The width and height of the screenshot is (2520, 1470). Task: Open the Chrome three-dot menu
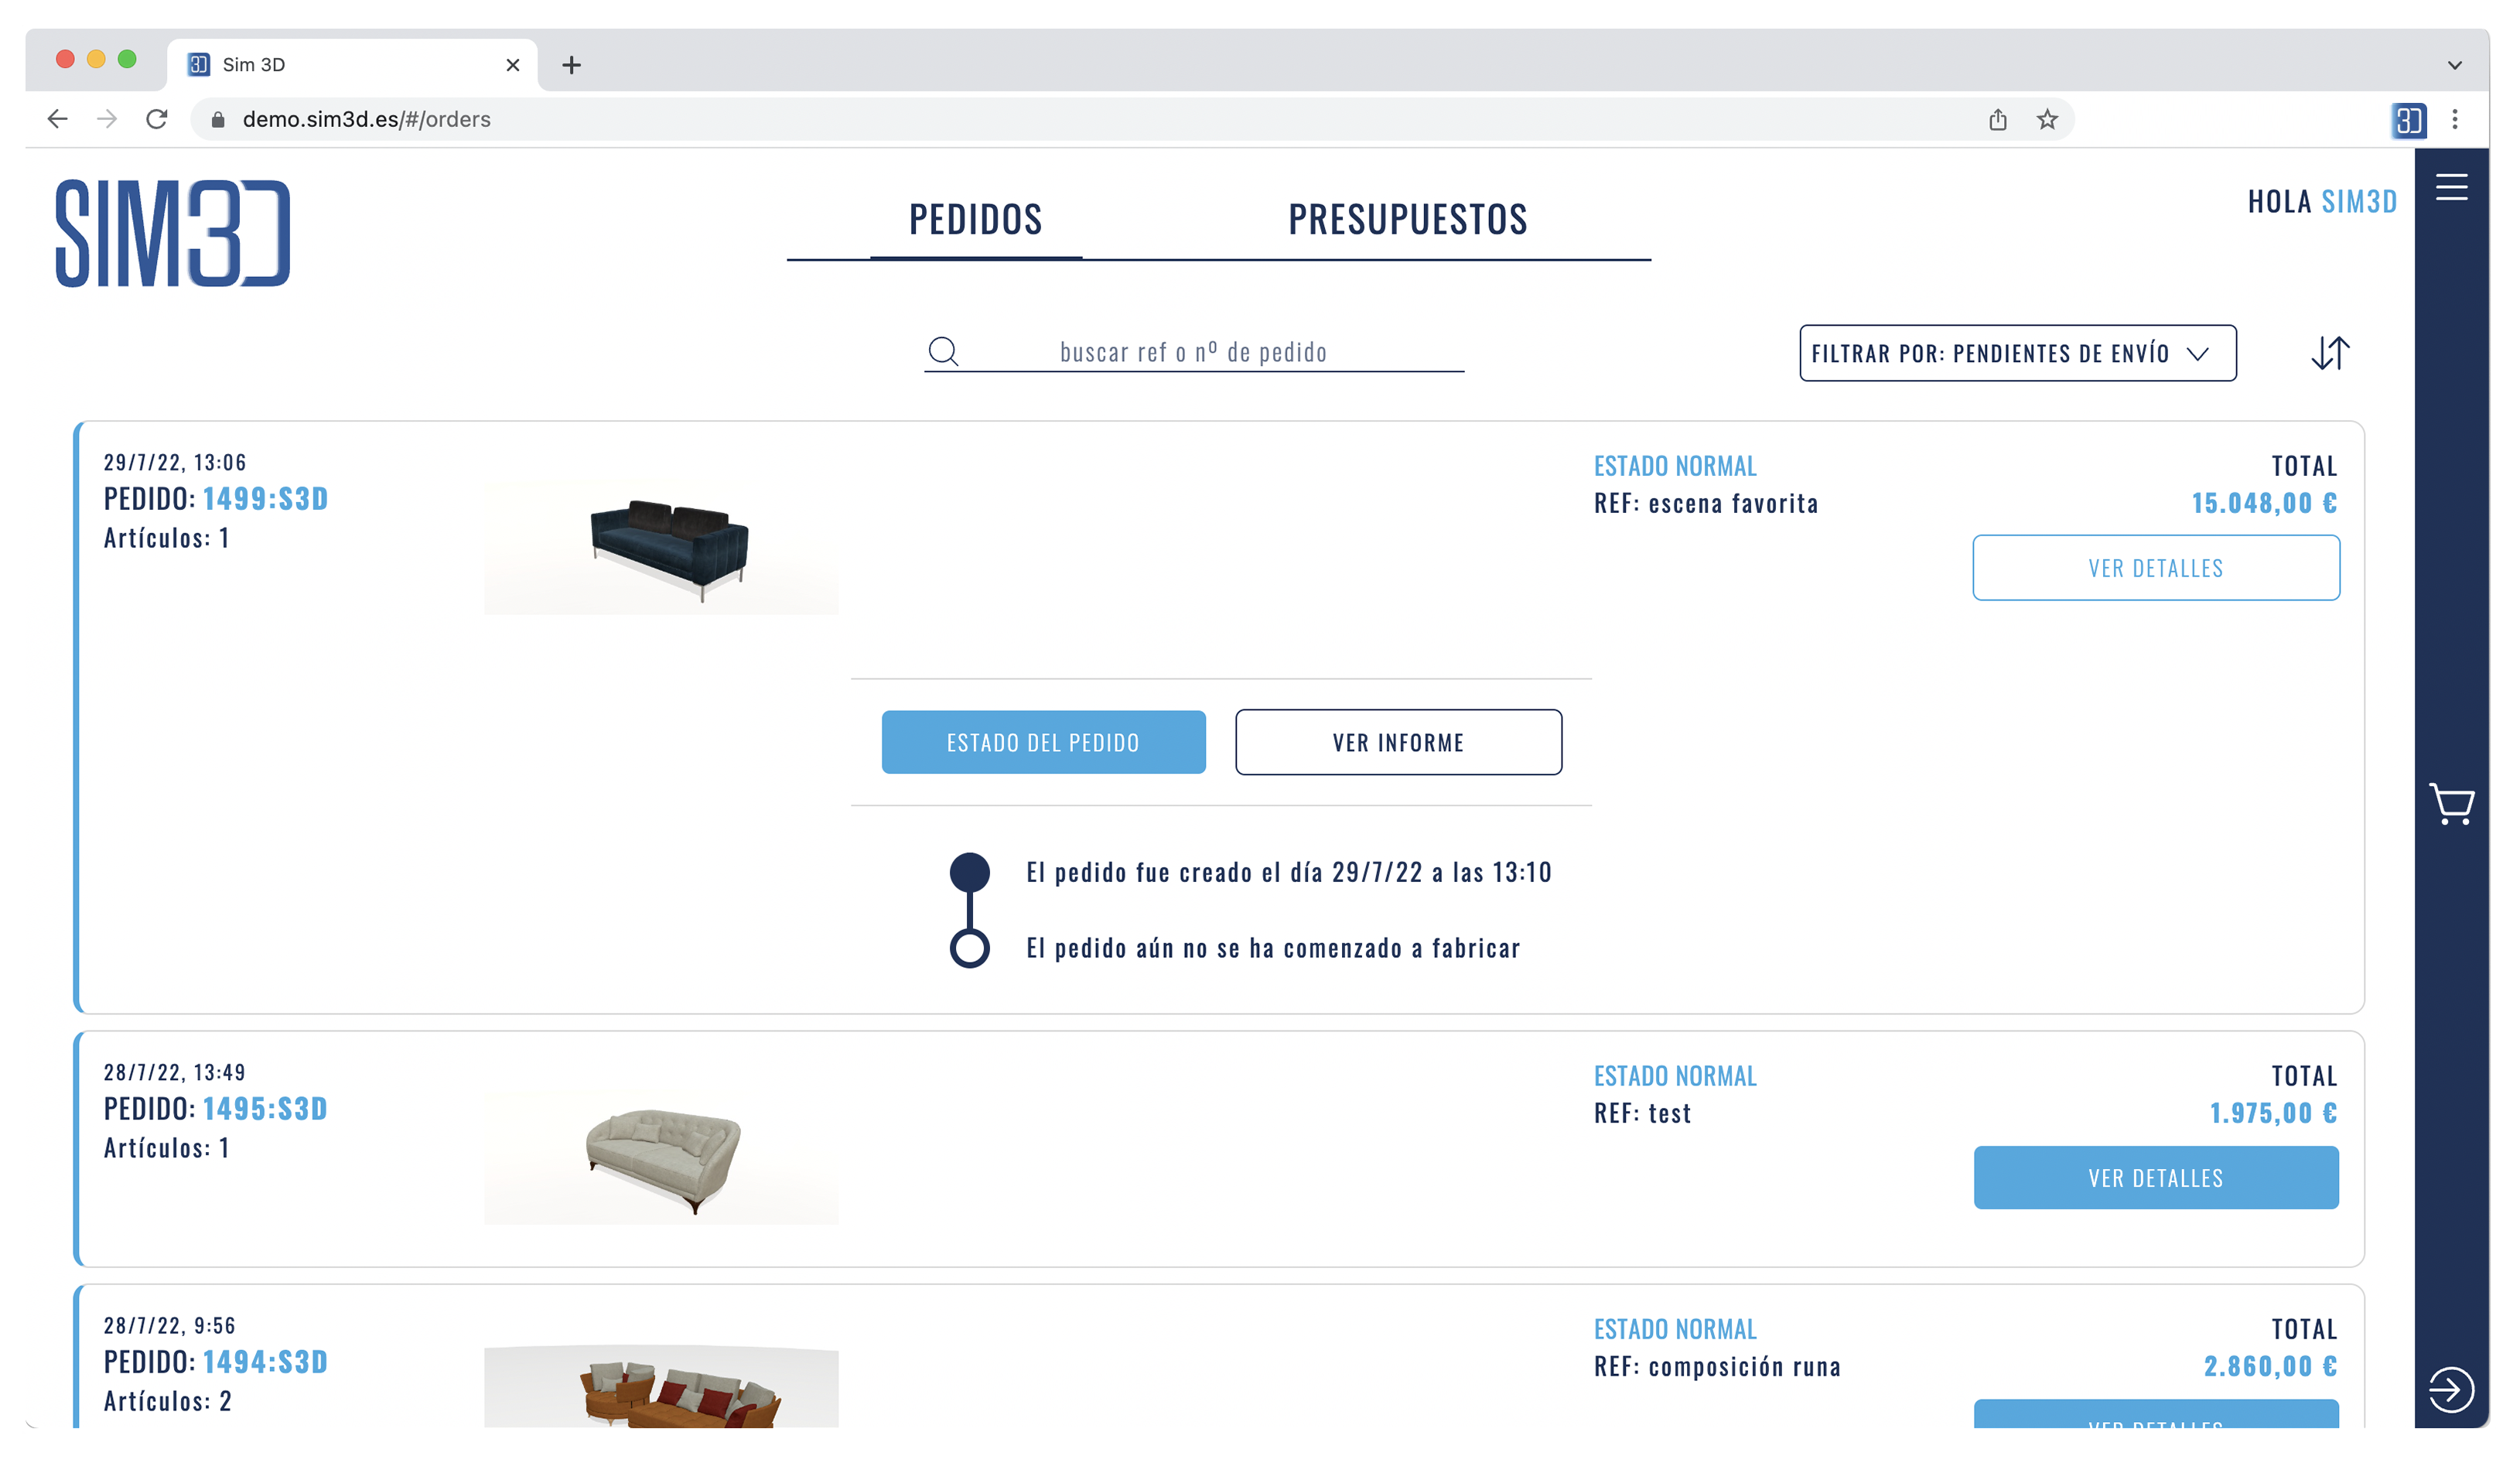(2455, 120)
